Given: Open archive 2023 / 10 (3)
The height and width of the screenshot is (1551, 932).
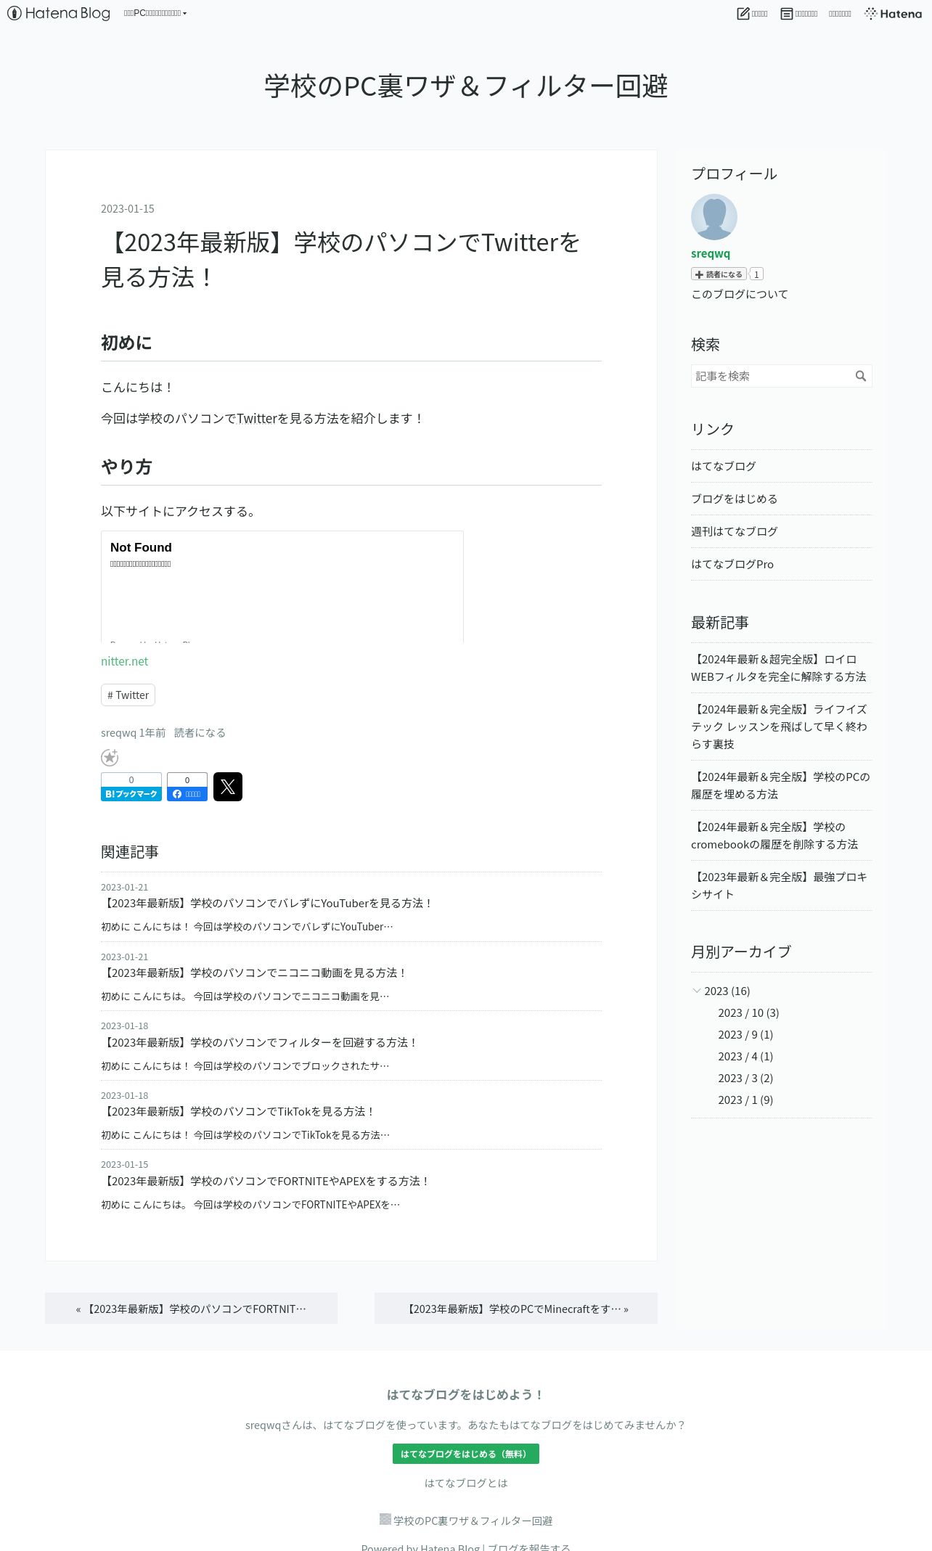Looking at the screenshot, I should click(x=748, y=1012).
